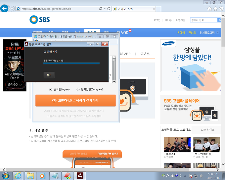
Task: Click the 마이존 link
Action: click(x=168, y=20)
